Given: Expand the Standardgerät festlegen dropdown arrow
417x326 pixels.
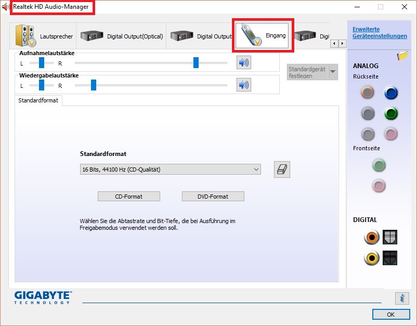Looking at the screenshot, I should (333, 72).
